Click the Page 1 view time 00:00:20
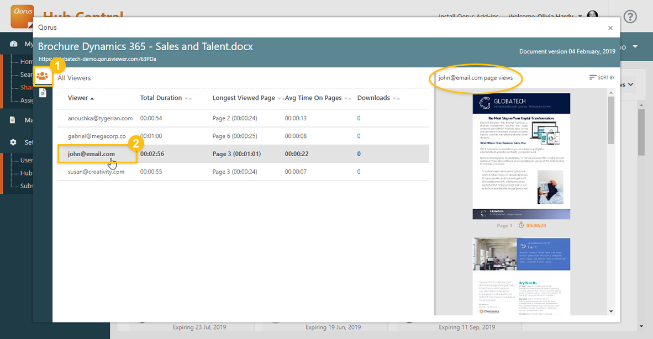 coord(536,225)
